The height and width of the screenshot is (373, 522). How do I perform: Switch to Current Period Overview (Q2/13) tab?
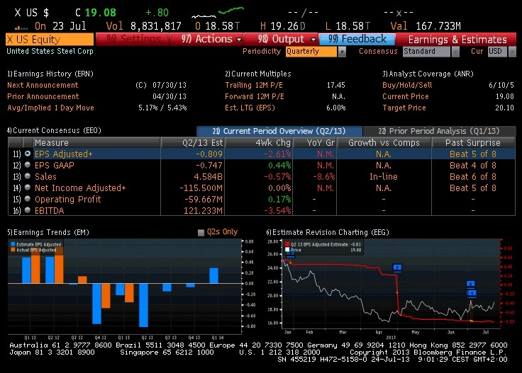pyautogui.click(x=279, y=131)
